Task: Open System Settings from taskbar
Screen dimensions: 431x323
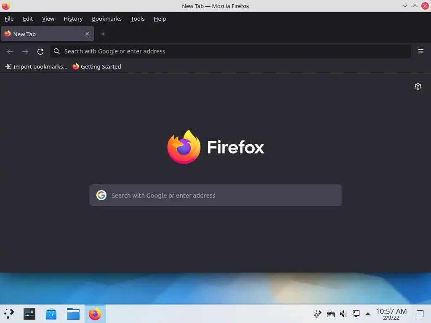Action: (29, 314)
